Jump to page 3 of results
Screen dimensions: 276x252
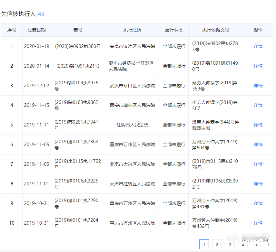230,245
